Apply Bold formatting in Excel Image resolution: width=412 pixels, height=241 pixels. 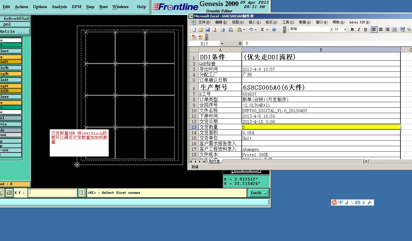352,30
